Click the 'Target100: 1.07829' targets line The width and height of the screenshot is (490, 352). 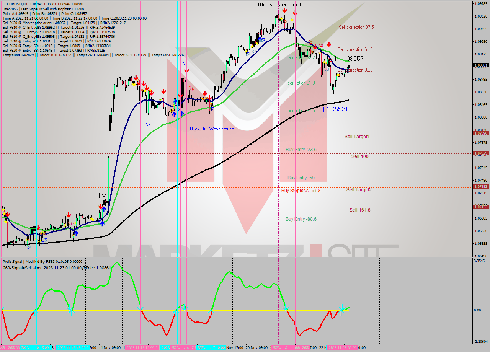93,55
